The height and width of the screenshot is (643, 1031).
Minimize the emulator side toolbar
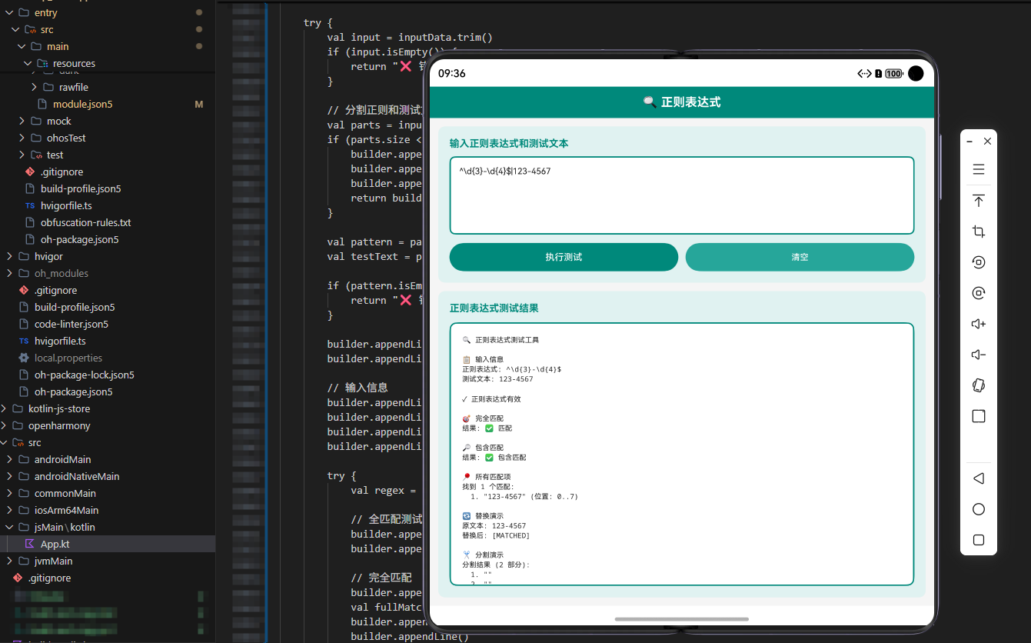click(x=969, y=142)
